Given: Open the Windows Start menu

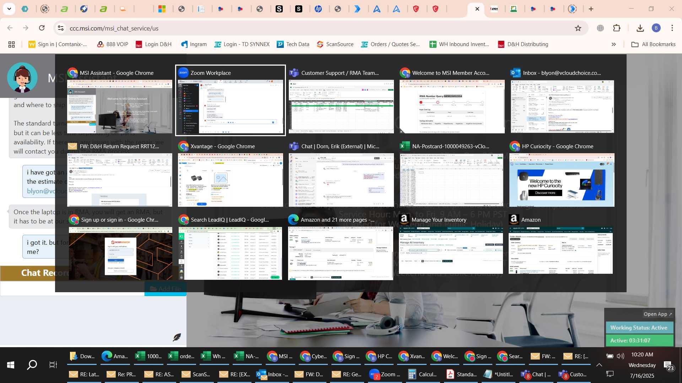Looking at the screenshot, I should point(11,365).
